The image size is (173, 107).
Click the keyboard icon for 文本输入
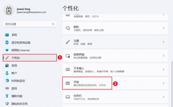68,69
